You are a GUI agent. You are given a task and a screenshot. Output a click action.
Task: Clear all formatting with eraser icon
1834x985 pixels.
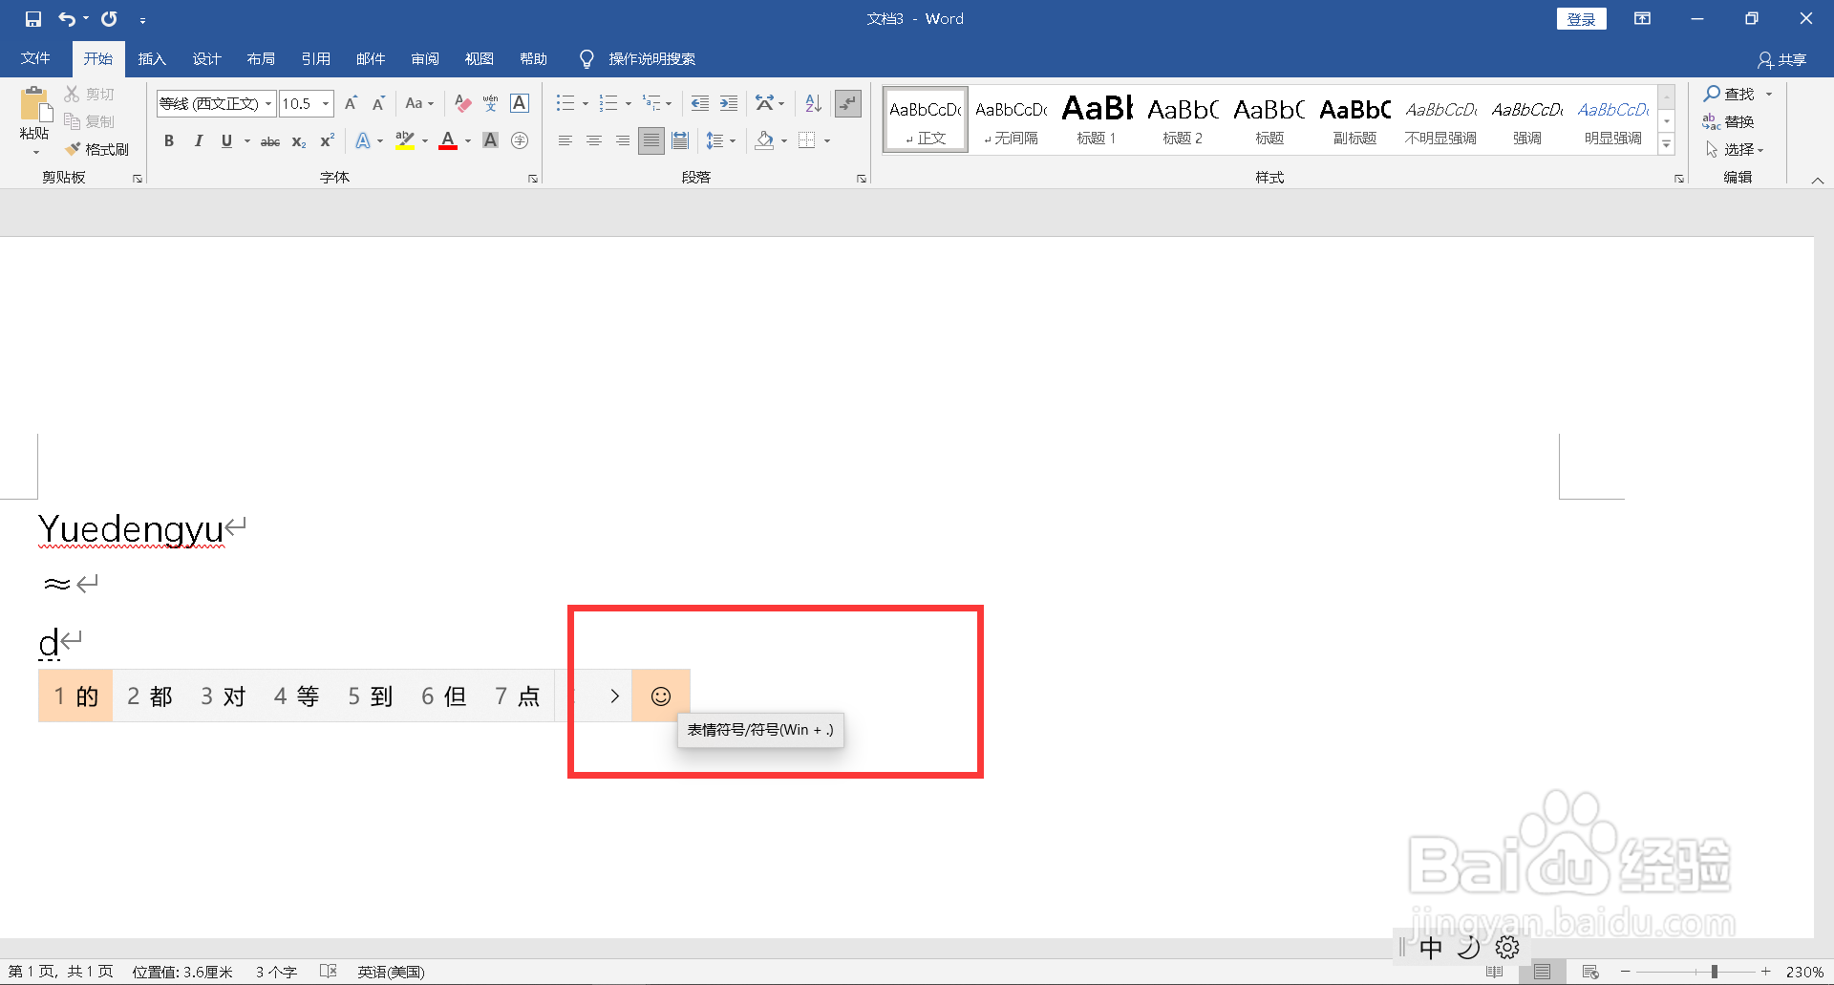[x=463, y=103]
